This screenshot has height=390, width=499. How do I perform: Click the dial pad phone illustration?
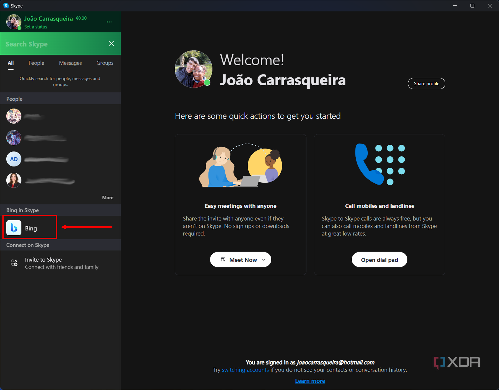(x=380, y=164)
